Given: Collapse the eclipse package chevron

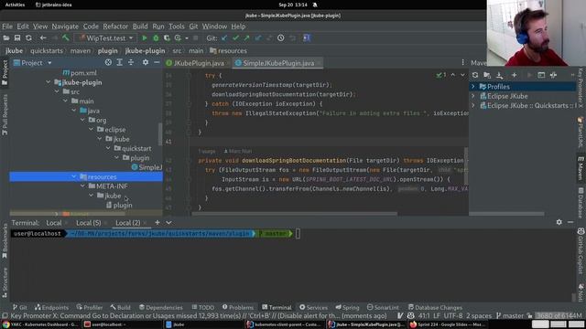Looking at the screenshot, I should pos(92,130).
